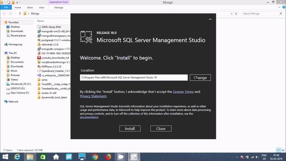286x161 pixels.
Task: Open the Home ribbon tab
Action: 18,8
